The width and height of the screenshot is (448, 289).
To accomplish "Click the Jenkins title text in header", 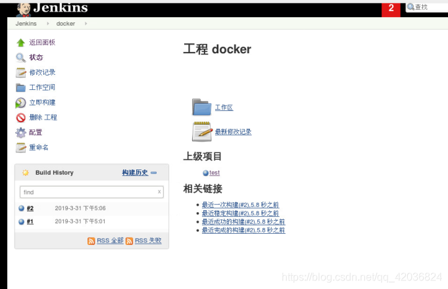I will coord(61,8).
